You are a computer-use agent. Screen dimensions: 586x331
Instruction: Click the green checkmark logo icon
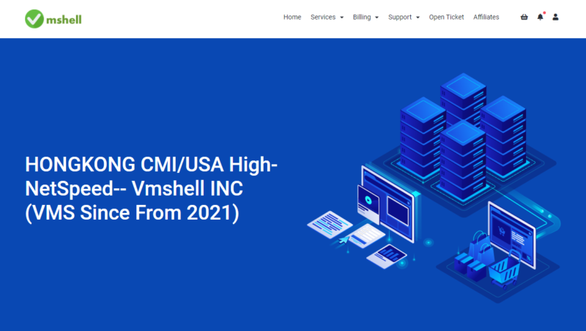34,18
